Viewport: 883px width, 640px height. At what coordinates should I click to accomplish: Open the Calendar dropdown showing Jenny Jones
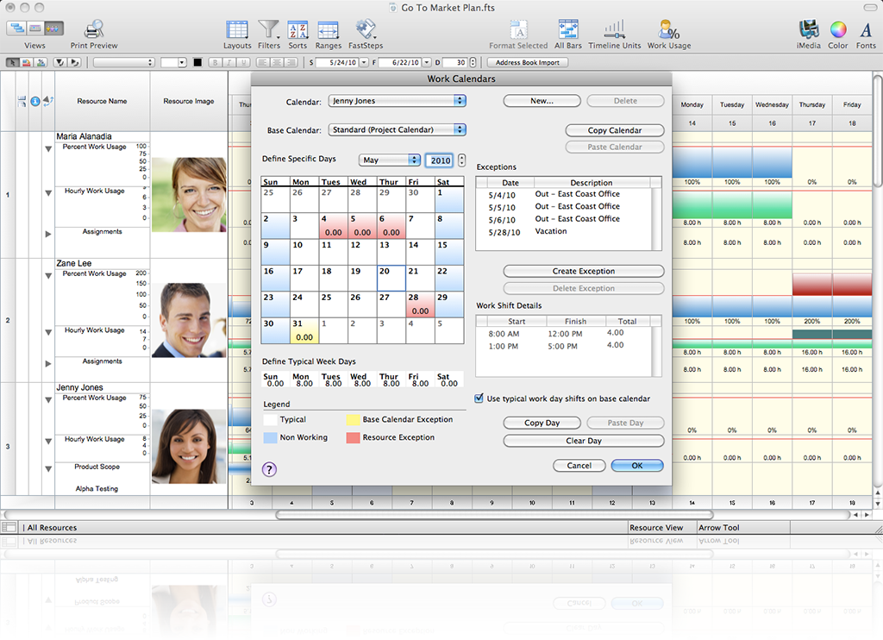click(398, 101)
